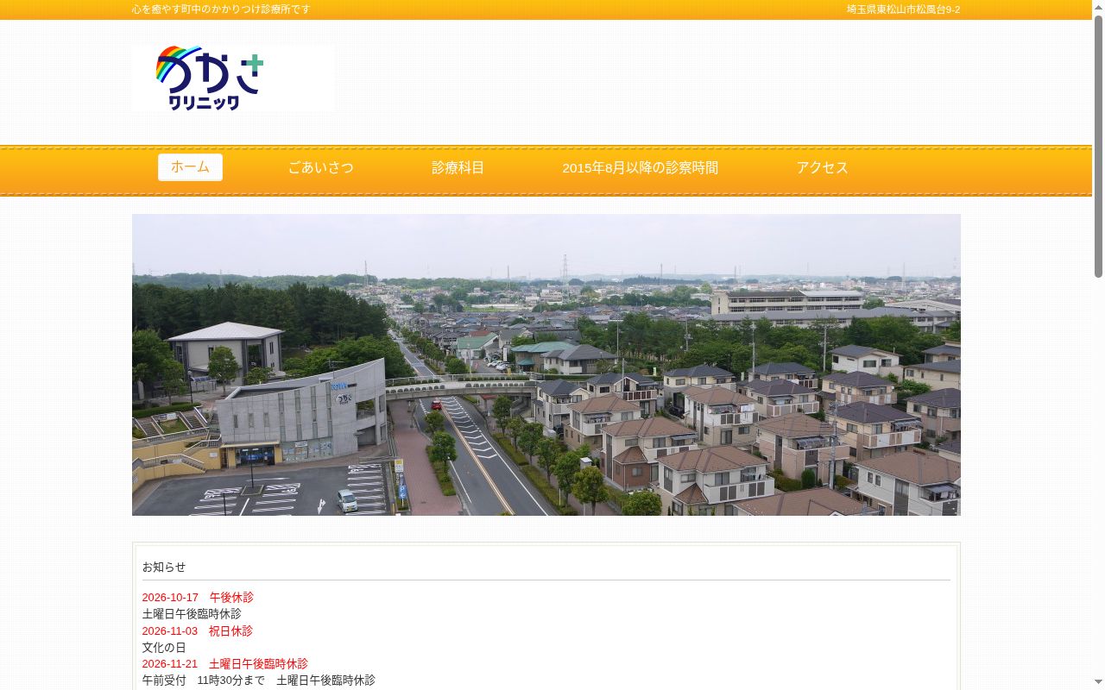Open the 診療科目 menu item
This screenshot has height=690, width=1105.
tap(458, 167)
